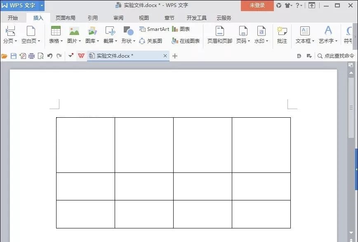Collapse the ribbon with the up-arrow icon
358x242 pixels.
point(312,5)
